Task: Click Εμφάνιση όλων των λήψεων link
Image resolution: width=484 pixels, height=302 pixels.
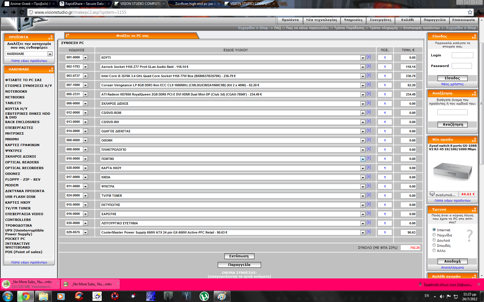Action: point(448,284)
